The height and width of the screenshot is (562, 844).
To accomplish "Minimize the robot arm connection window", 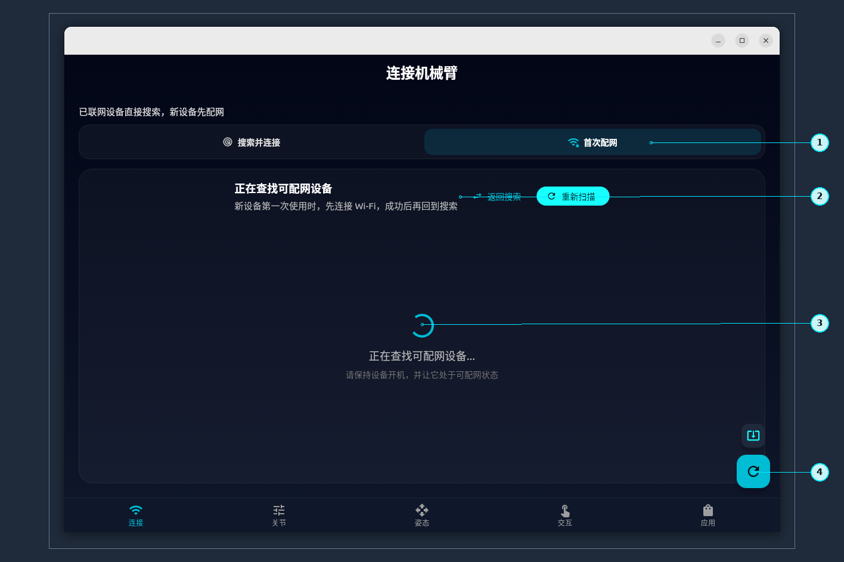I will coord(718,41).
